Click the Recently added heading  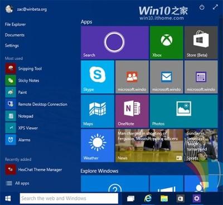tap(18, 159)
